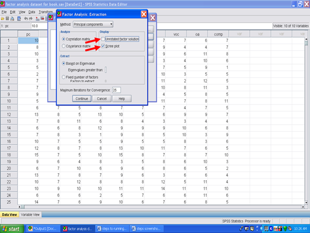
Task: Select the Correlation matrix radio button
Action: click(x=64, y=39)
